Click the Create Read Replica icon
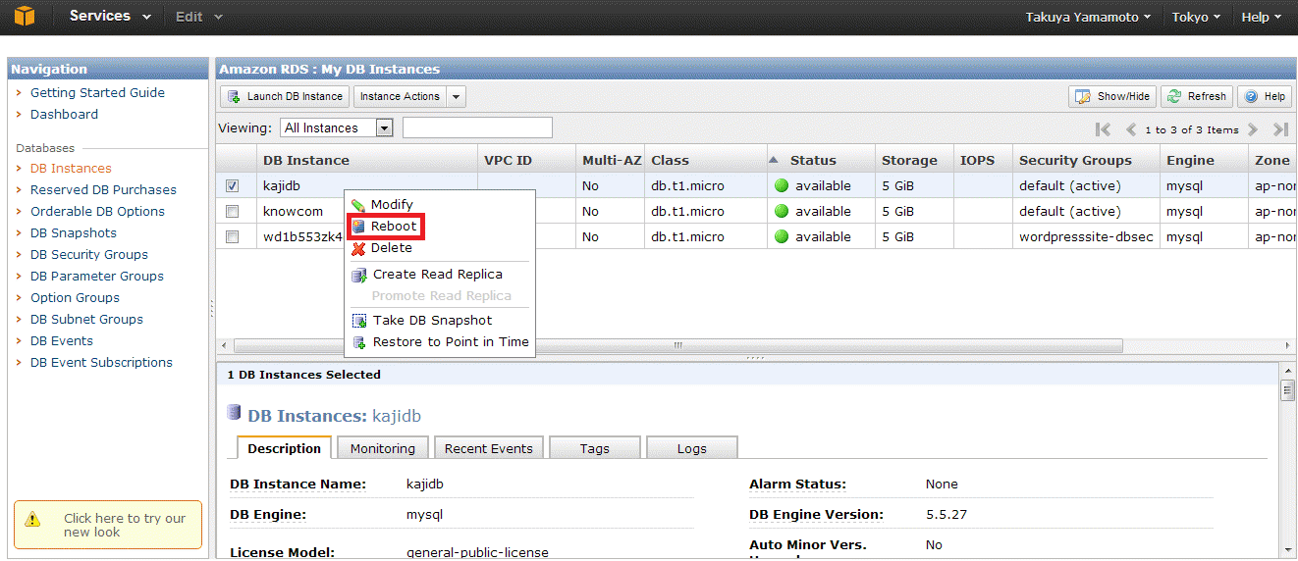The image size is (1298, 561). (358, 275)
